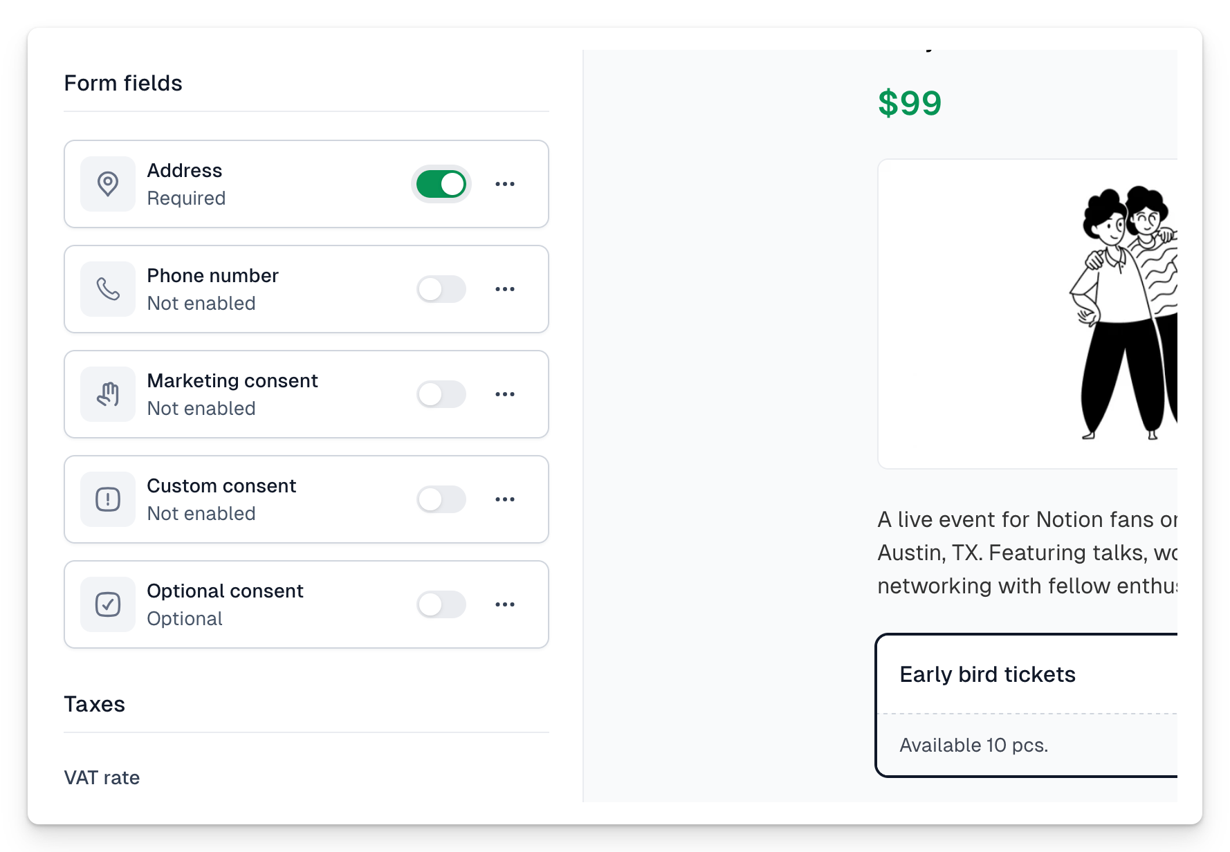The height and width of the screenshot is (852, 1230).
Task: Click the Custom consent exclamation icon
Action: [x=108, y=499]
